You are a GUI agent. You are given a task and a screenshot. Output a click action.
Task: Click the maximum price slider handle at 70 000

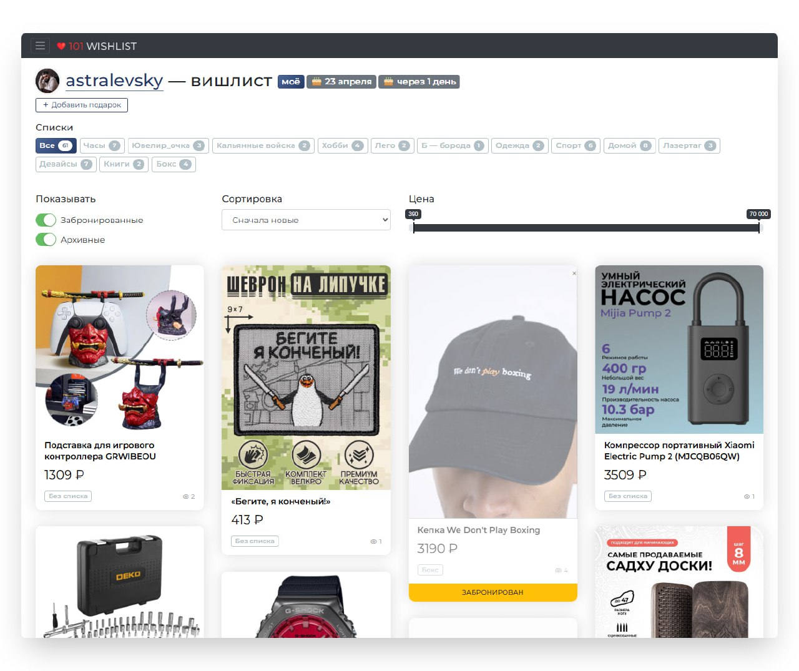click(759, 227)
